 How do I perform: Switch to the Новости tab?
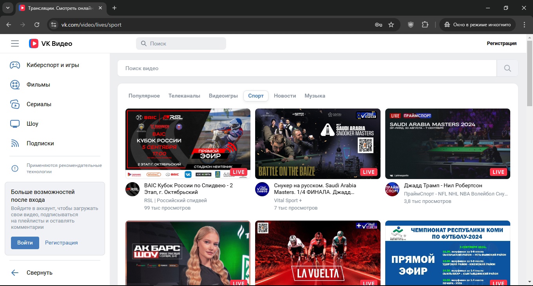tap(285, 96)
